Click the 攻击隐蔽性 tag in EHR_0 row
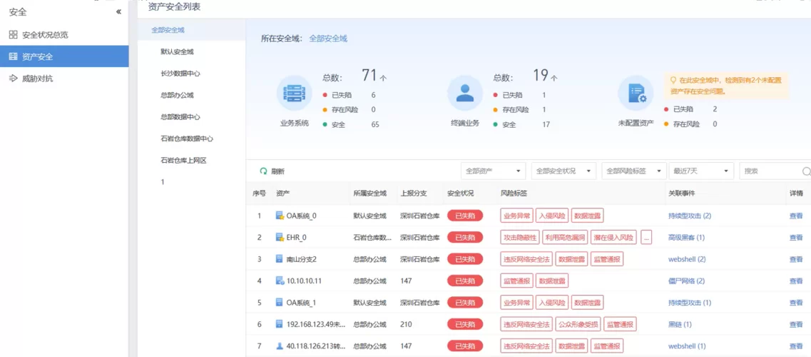This screenshot has width=811, height=357. [520, 238]
